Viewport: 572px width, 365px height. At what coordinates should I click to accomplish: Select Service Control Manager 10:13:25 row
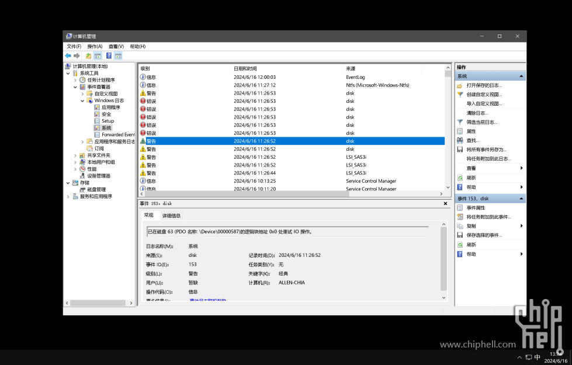click(x=292, y=181)
